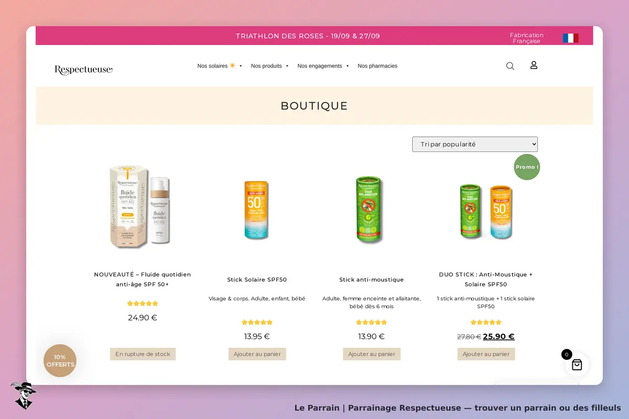629x419 pixels.
Task: Open the search magnifier icon
Action: pos(510,66)
